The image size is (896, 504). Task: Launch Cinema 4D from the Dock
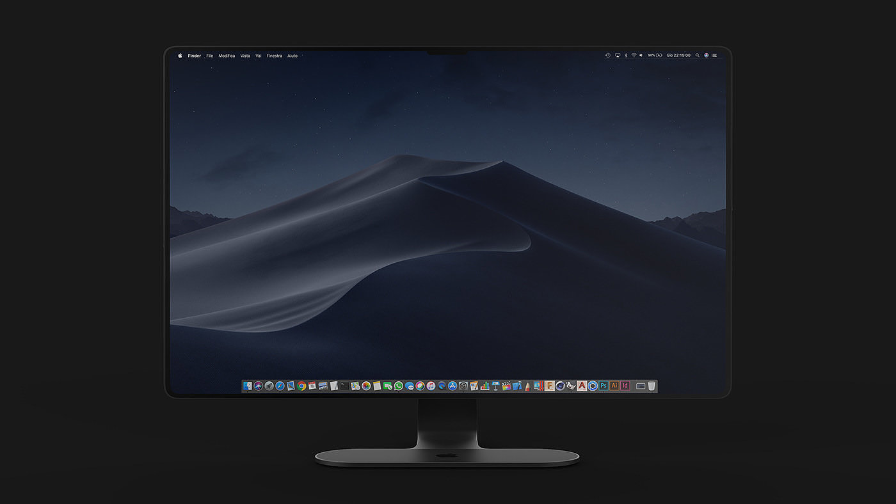[560, 386]
